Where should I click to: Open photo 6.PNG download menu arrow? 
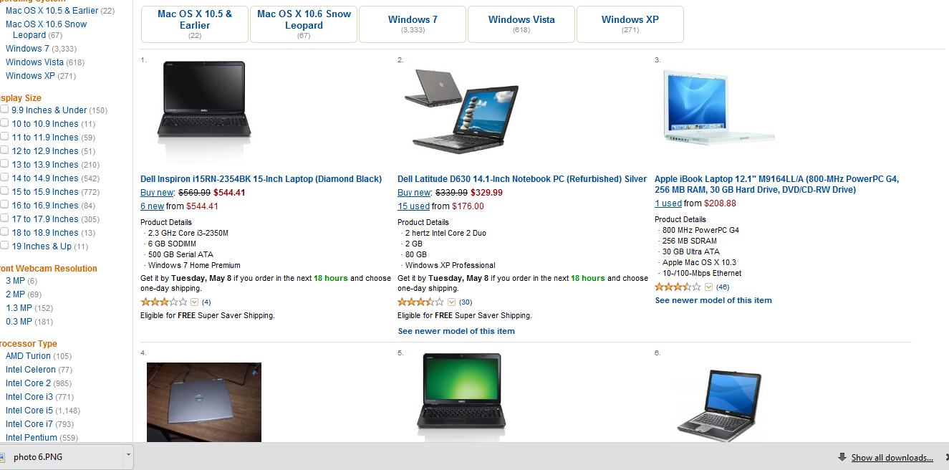pyautogui.click(x=128, y=454)
